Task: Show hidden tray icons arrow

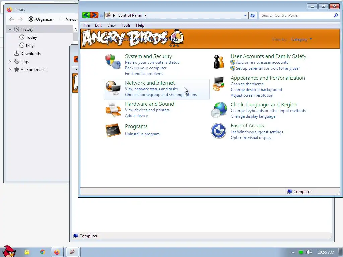Action: coord(293,252)
